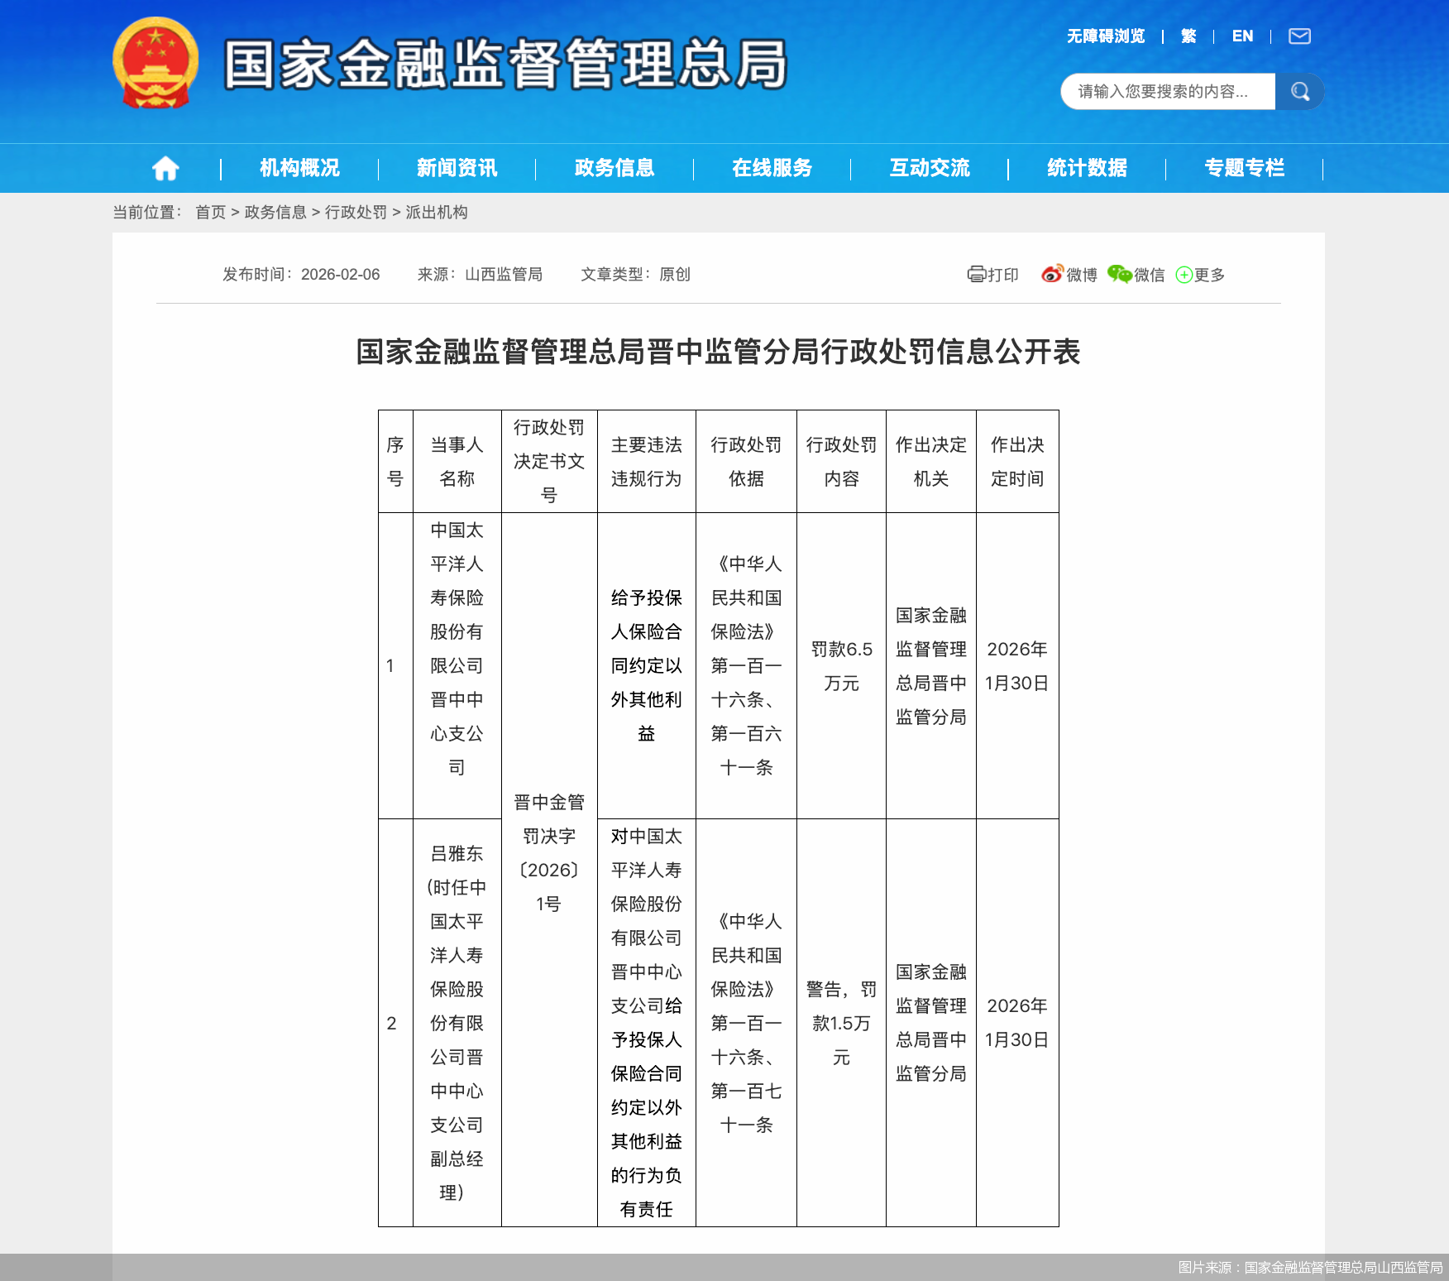Open the 行政处罚 breadcrumb link
The width and height of the screenshot is (1449, 1281).
pyautogui.click(x=357, y=212)
